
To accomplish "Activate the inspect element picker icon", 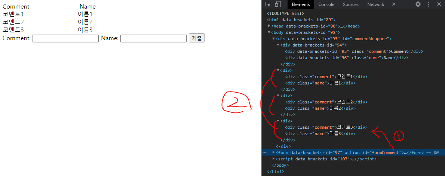I will pyautogui.click(x=268, y=4).
